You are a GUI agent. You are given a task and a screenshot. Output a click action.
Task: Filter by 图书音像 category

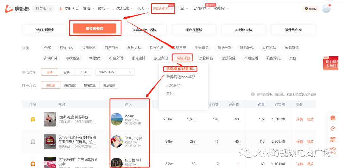[224, 48]
